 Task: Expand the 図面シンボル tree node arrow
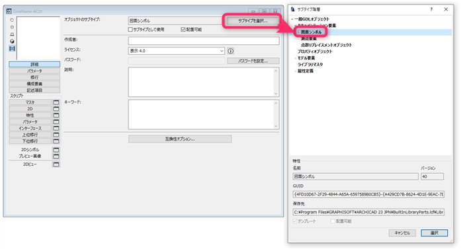point(298,32)
